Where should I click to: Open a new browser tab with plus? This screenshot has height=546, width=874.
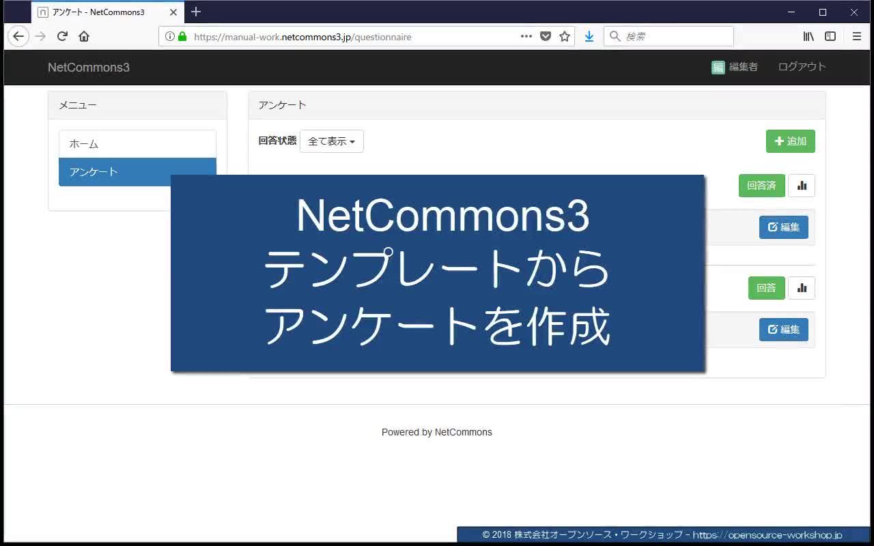[196, 12]
